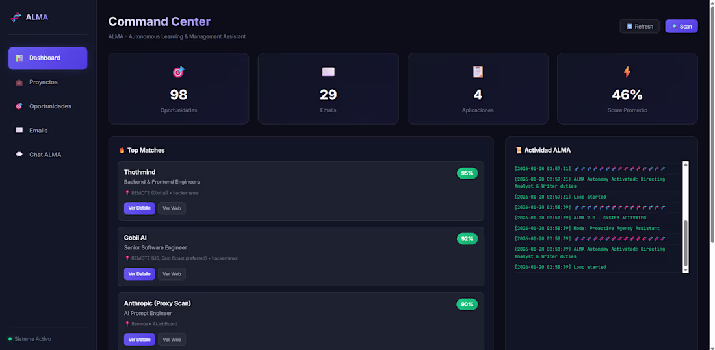Viewport: 715px width, 350px height.
Task: Click the activity log scrollbar thumb
Action: click(x=685, y=243)
